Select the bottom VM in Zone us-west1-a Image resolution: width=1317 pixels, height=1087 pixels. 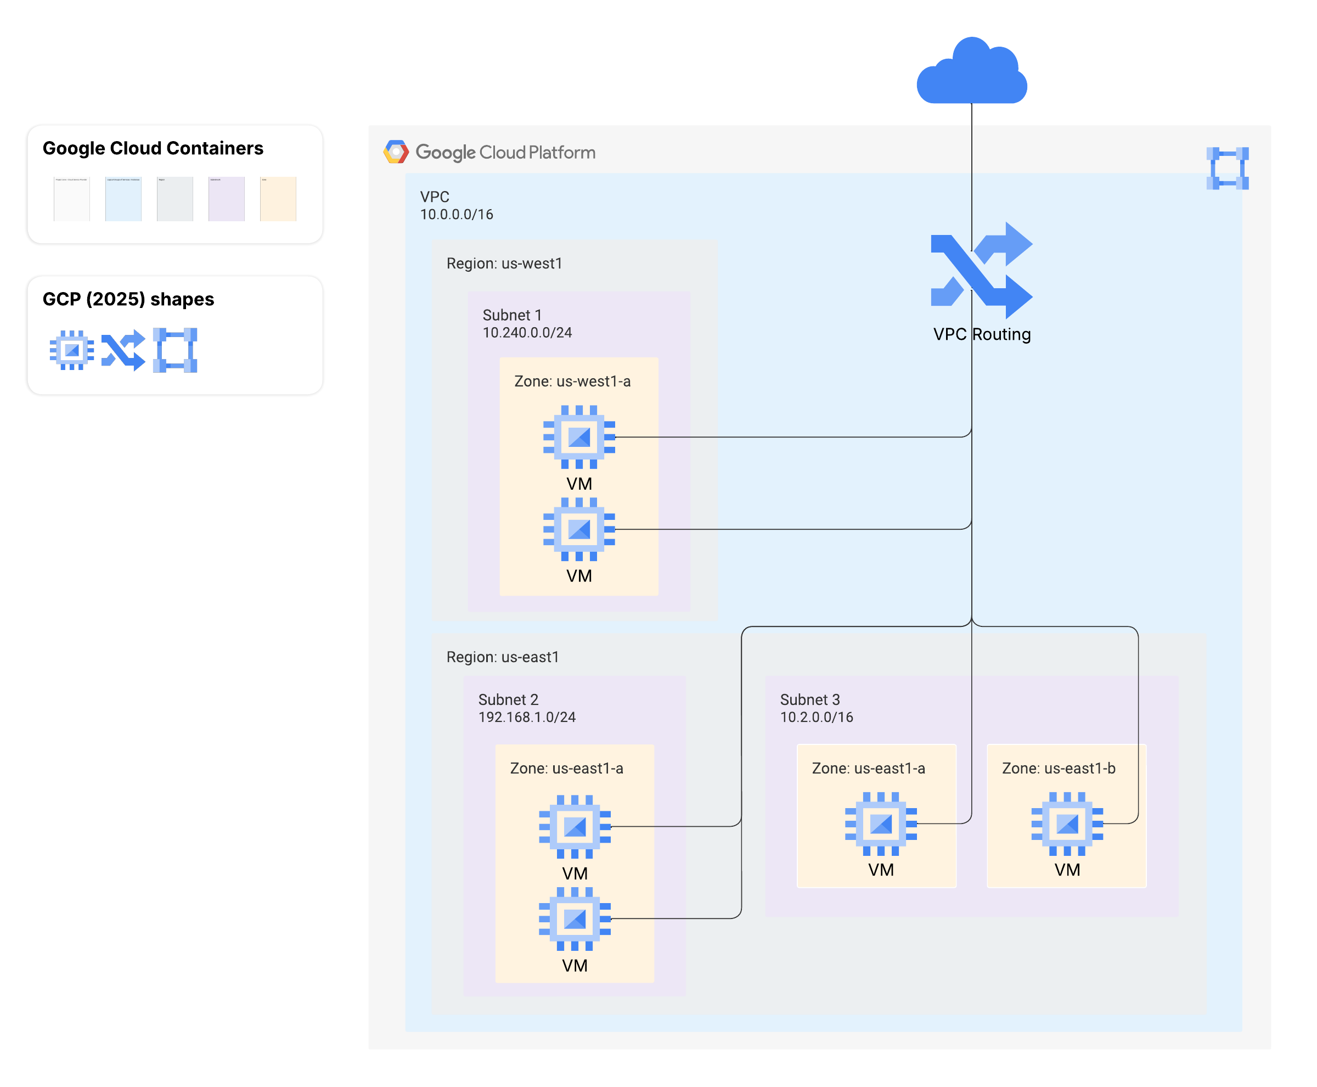point(579,529)
